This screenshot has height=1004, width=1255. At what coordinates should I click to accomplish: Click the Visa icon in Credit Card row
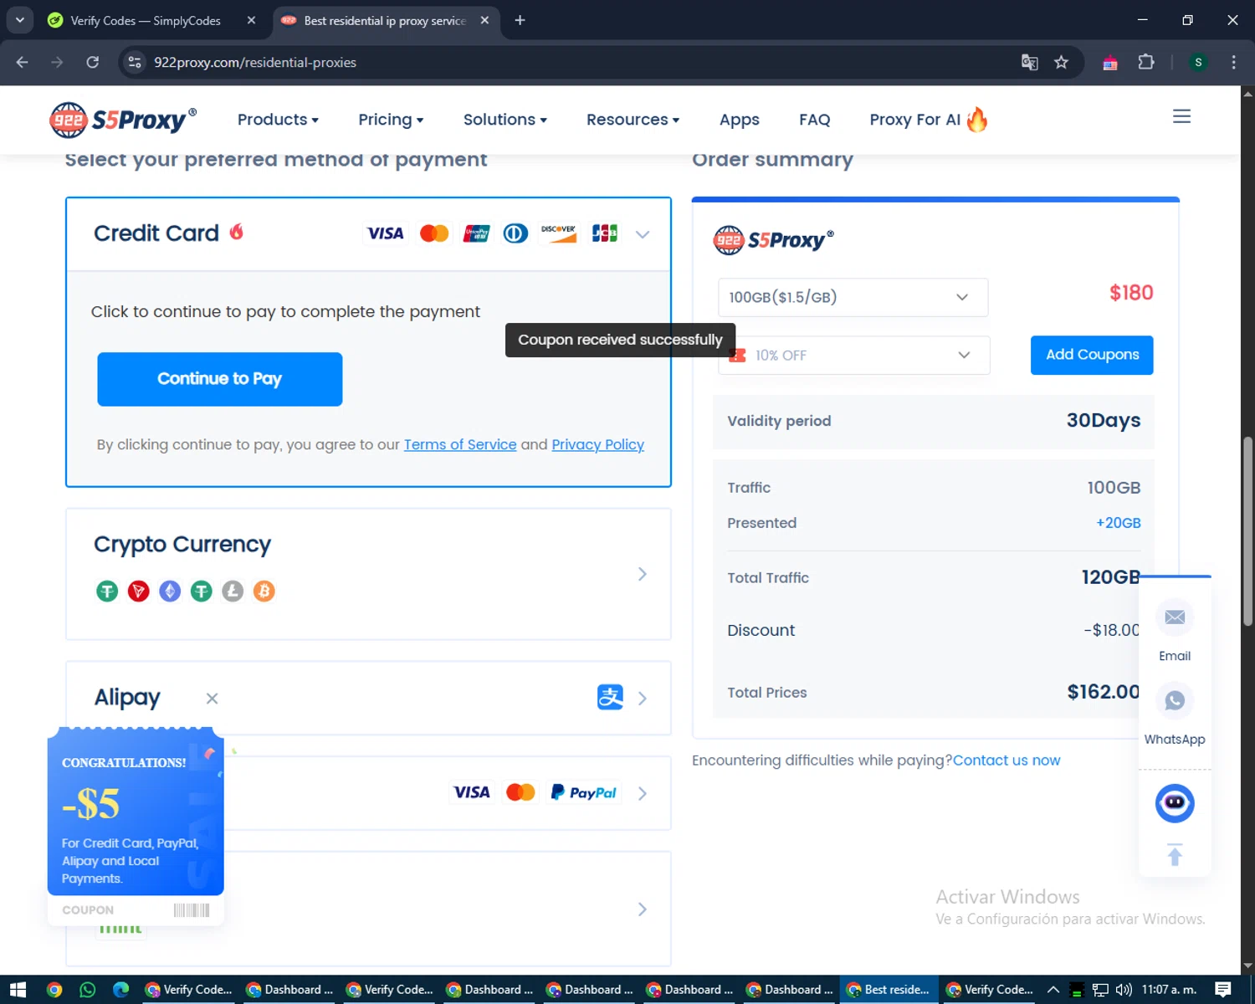385,233
